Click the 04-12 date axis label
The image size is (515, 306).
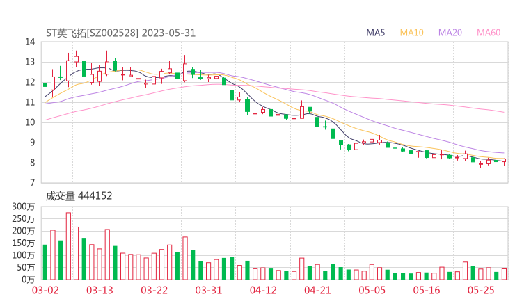pyautogui.click(x=263, y=290)
